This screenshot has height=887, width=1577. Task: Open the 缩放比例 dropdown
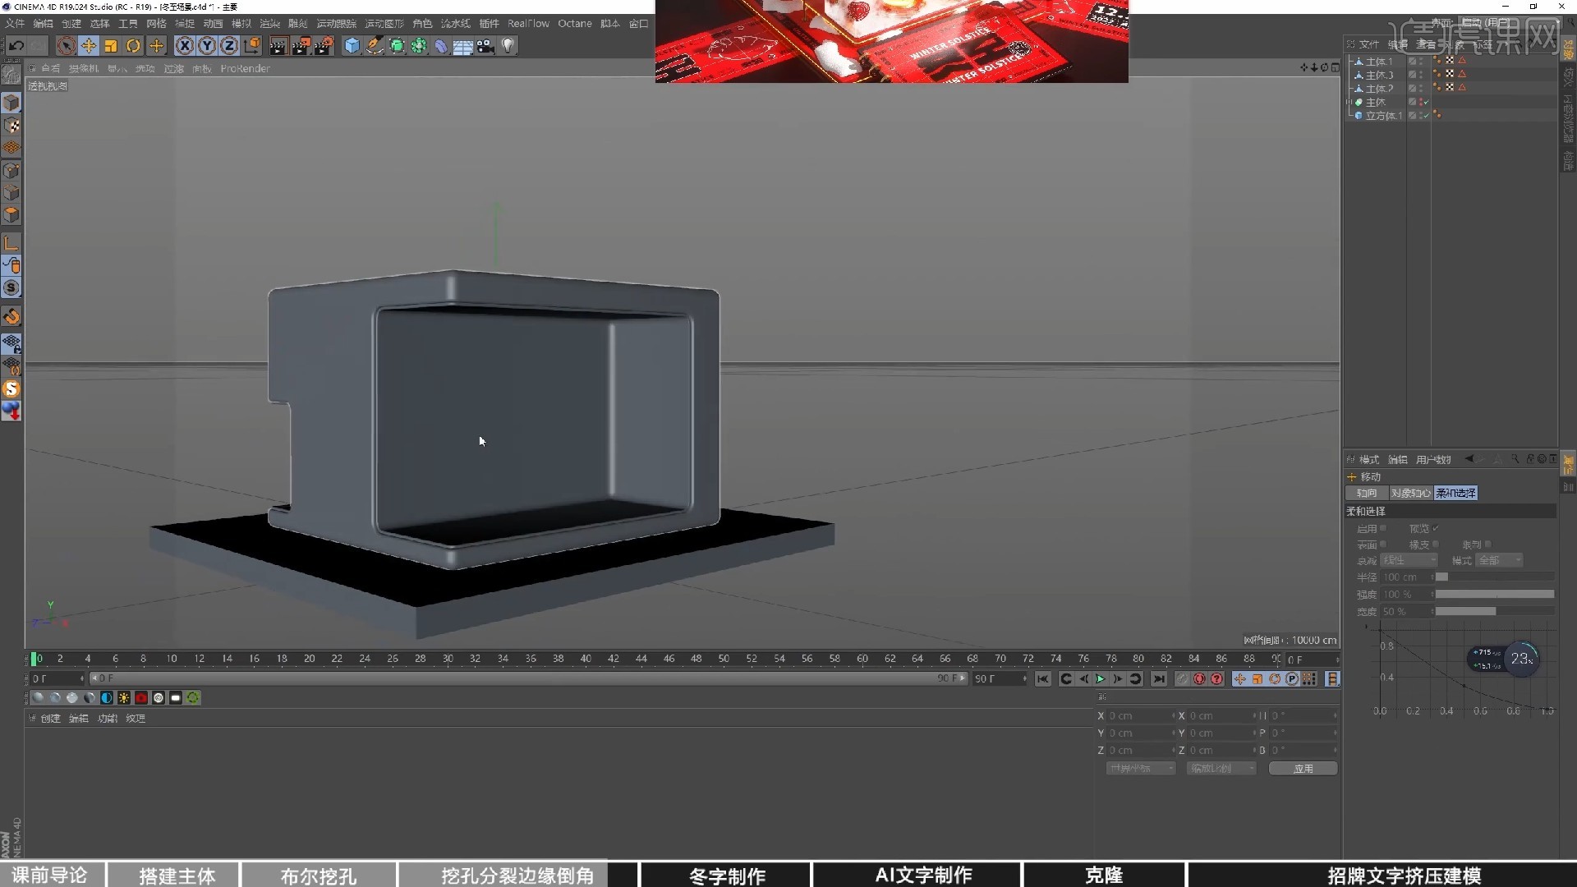1221,769
